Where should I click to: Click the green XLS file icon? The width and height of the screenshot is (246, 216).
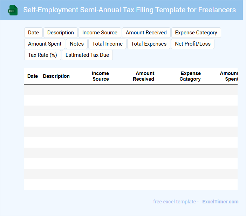13,10
